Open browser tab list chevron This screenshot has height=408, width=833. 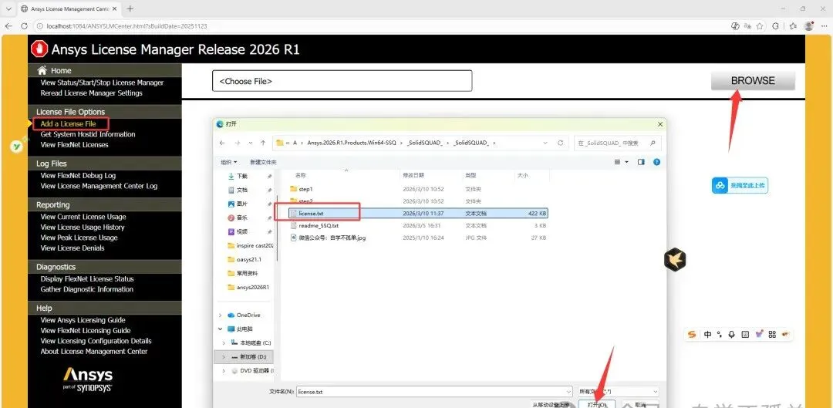tap(8, 9)
